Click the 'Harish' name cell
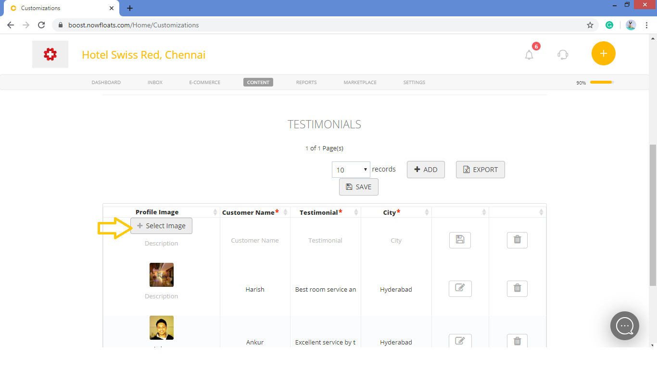The image size is (657, 369). [x=255, y=289]
